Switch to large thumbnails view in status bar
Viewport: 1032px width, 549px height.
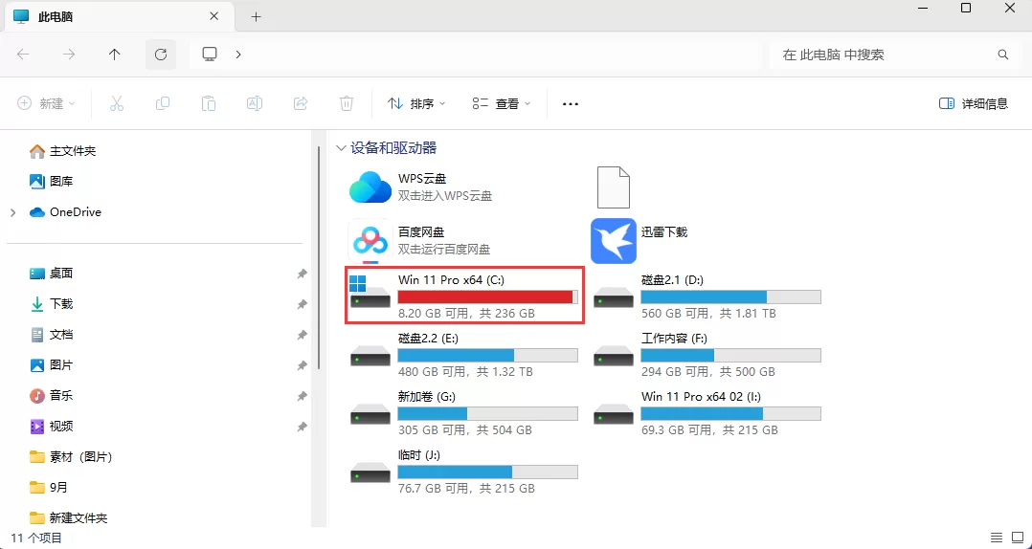coord(1018,538)
